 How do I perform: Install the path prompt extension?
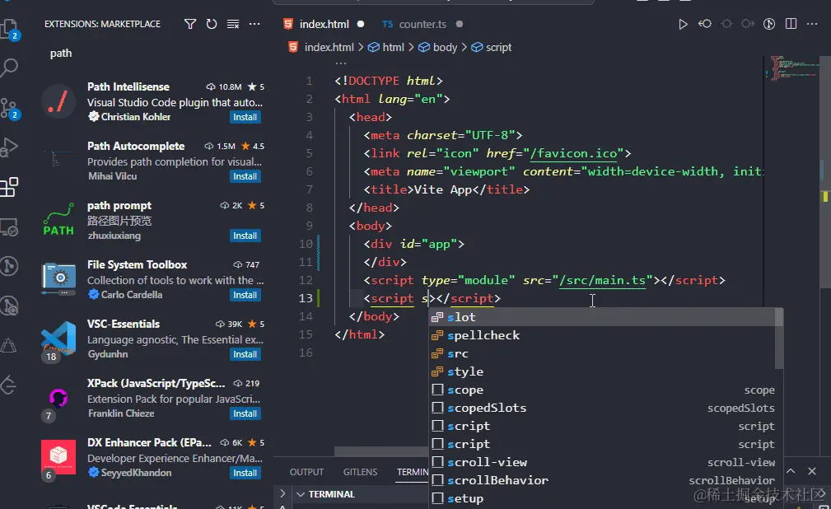(x=245, y=236)
